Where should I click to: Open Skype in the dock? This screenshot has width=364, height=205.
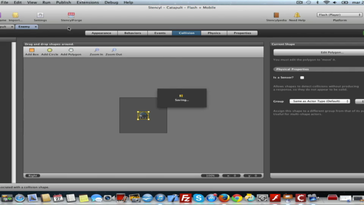coord(198,198)
